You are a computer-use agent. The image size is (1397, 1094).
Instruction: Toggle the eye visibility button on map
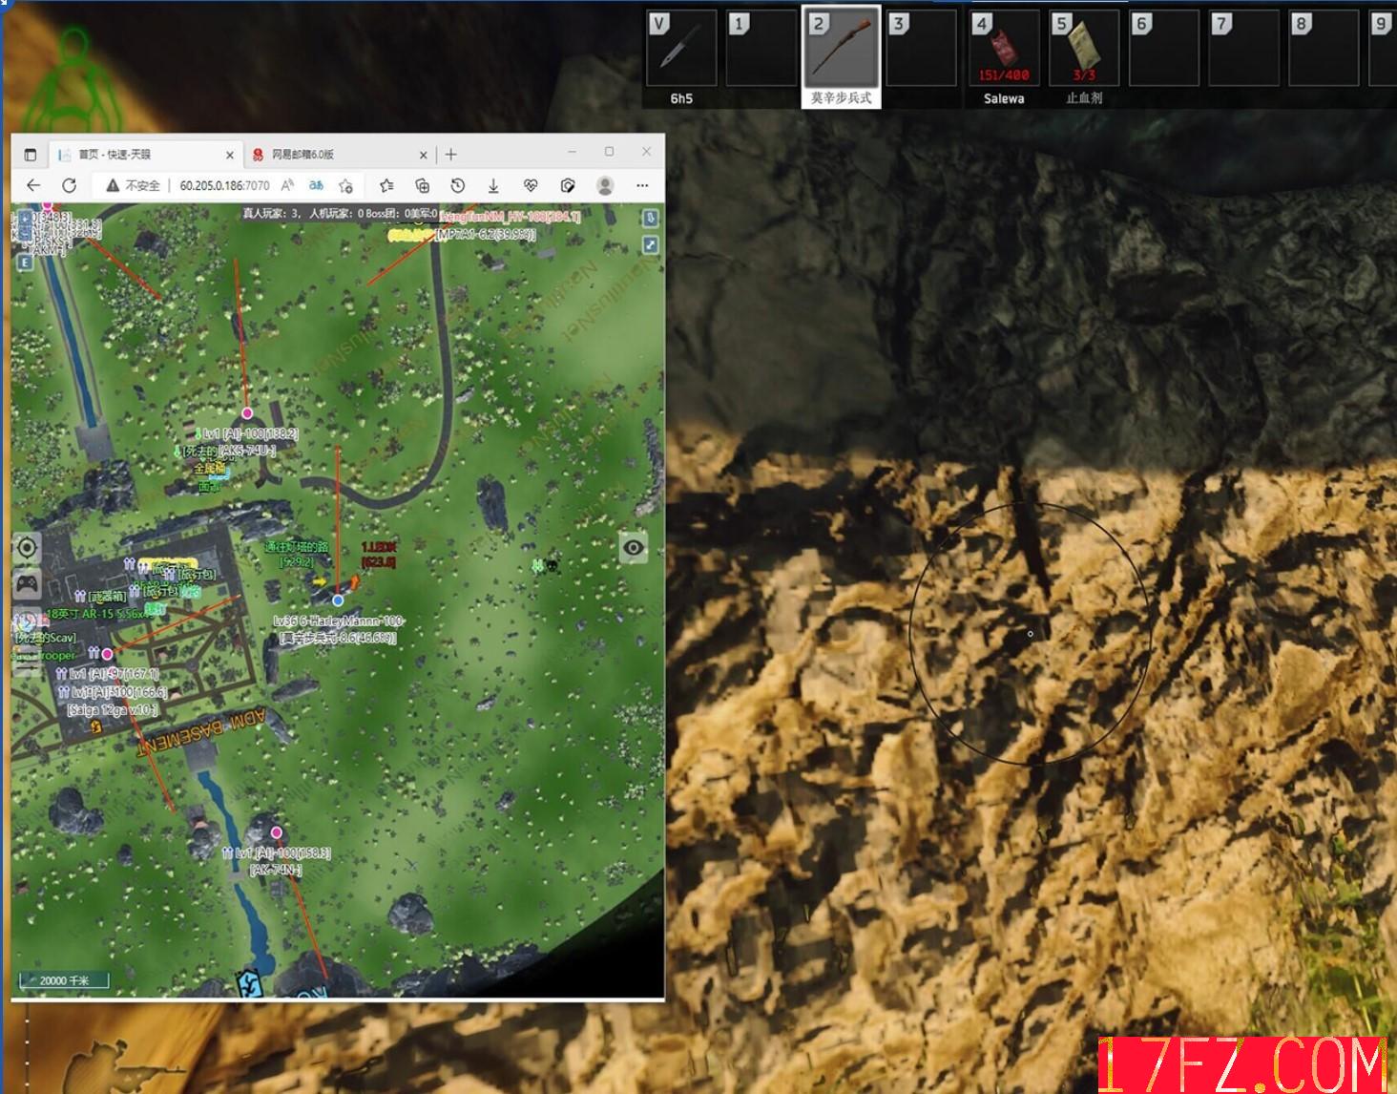pos(633,548)
